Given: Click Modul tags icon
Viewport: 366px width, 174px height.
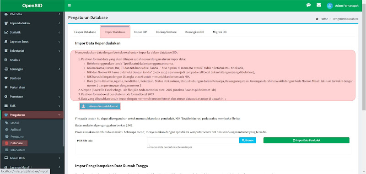Looking at the screenshot, I should tap(6, 123).
